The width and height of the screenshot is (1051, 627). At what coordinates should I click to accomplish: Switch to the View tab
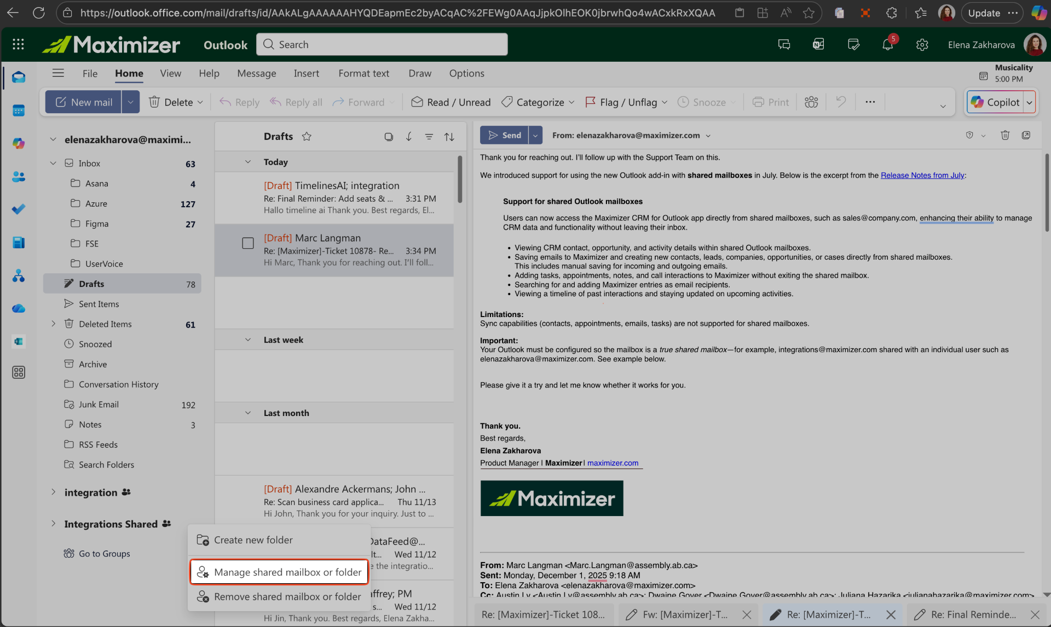point(170,73)
